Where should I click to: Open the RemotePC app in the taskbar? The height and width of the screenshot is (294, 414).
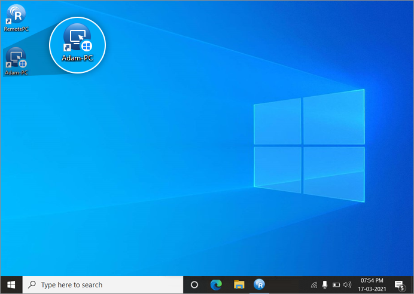(260, 285)
